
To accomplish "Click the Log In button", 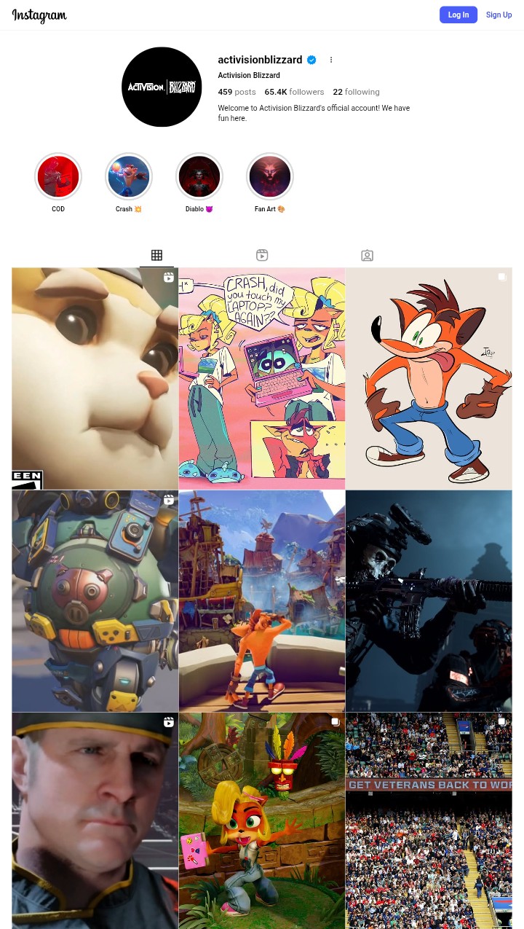I will click(x=458, y=15).
